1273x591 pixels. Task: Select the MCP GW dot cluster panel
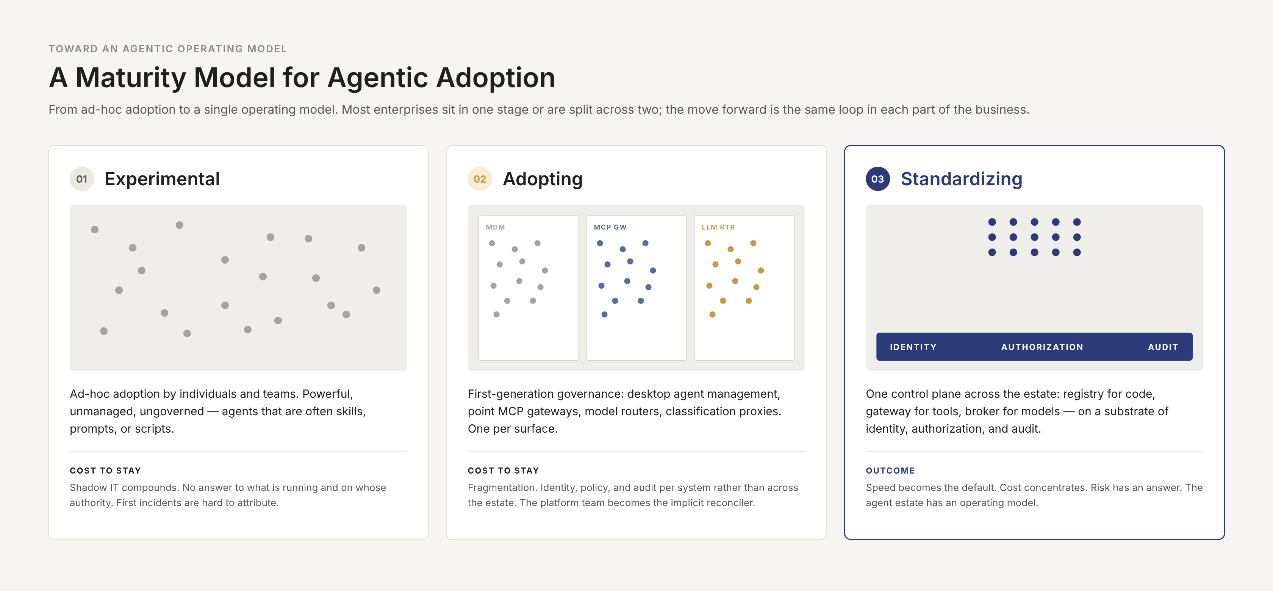point(636,288)
